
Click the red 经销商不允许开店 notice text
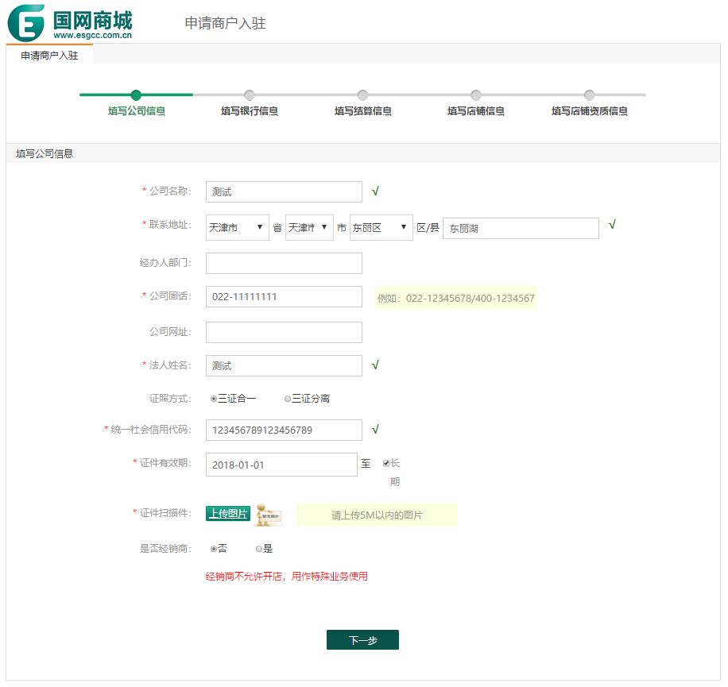tap(287, 576)
